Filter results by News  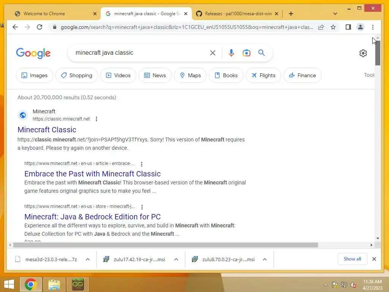(x=155, y=75)
